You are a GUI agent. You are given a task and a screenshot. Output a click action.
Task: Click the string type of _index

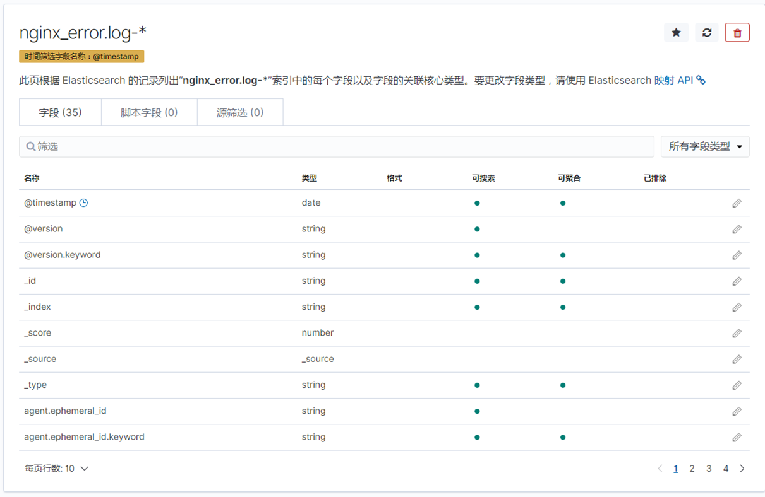313,307
